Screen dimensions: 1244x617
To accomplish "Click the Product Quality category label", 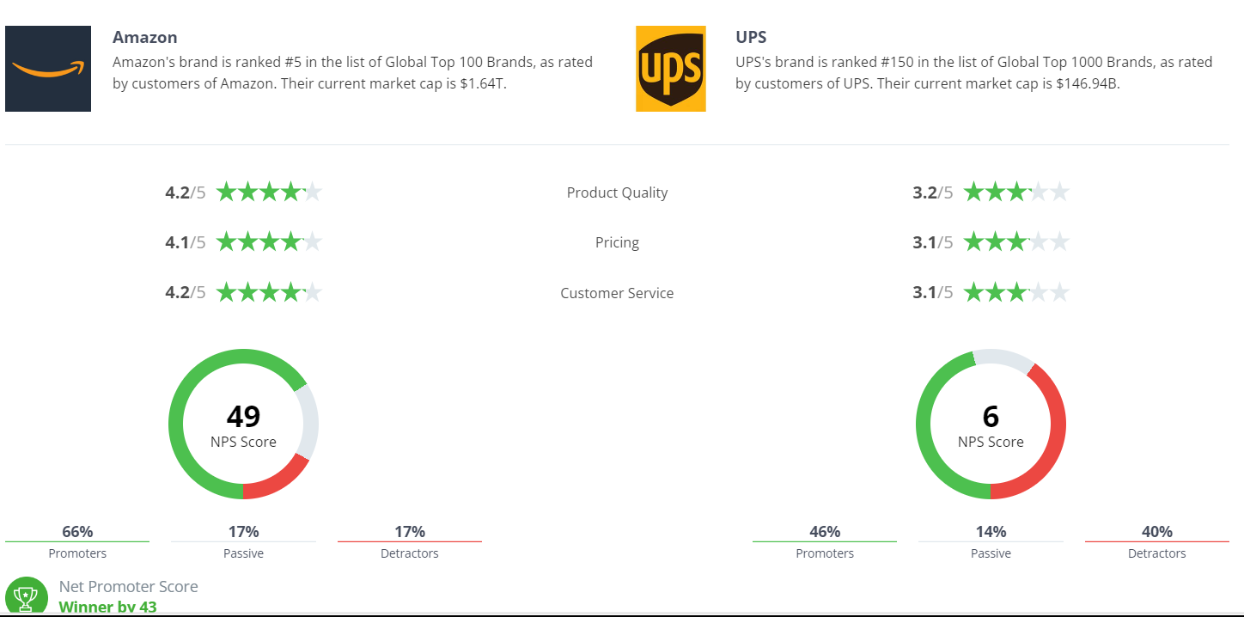I will pyautogui.click(x=617, y=192).
